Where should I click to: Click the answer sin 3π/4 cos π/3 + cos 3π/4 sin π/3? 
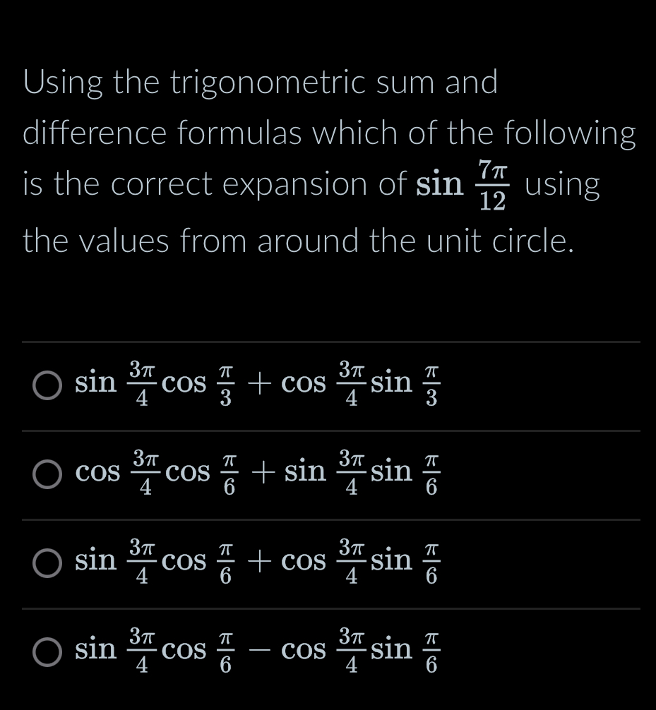[258, 385]
